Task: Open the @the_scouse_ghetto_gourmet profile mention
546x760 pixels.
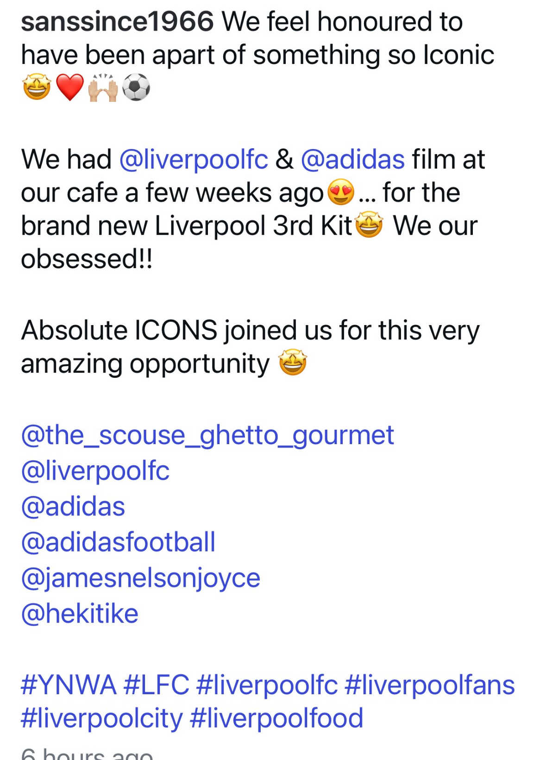Action: [207, 435]
